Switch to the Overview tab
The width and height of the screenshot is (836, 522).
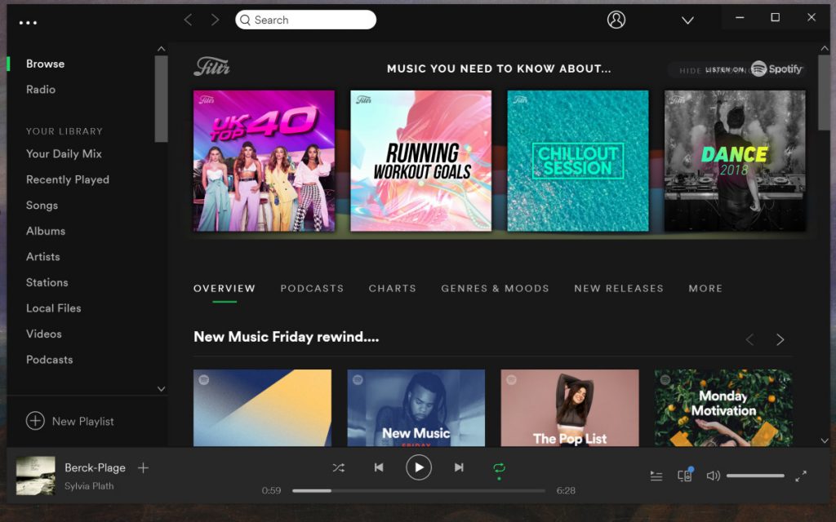[x=225, y=288]
